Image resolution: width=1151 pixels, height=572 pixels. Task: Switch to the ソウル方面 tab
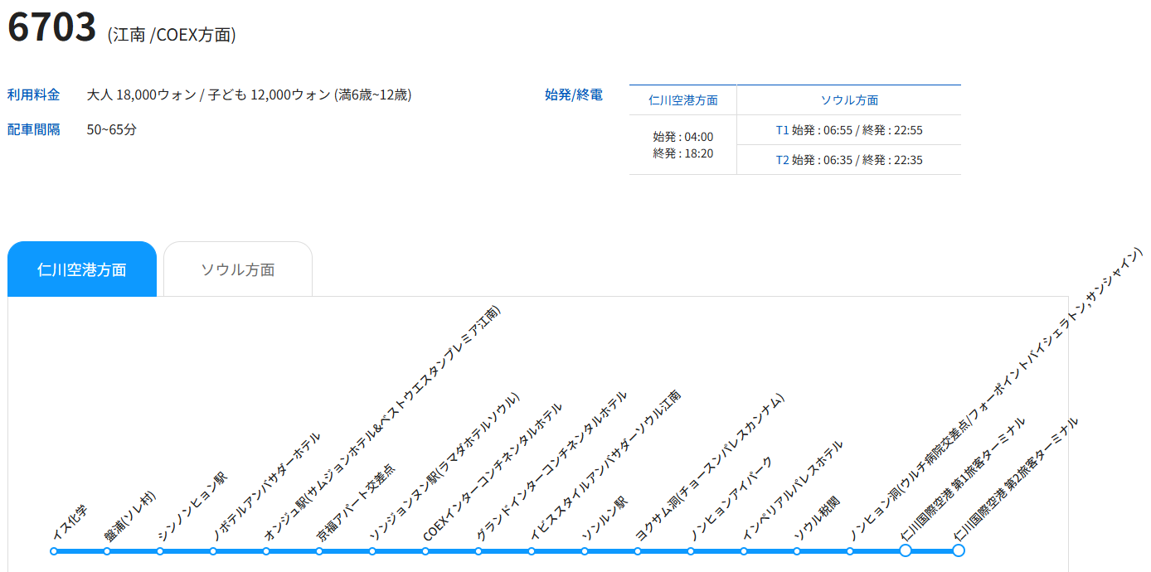tap(238, 269)
